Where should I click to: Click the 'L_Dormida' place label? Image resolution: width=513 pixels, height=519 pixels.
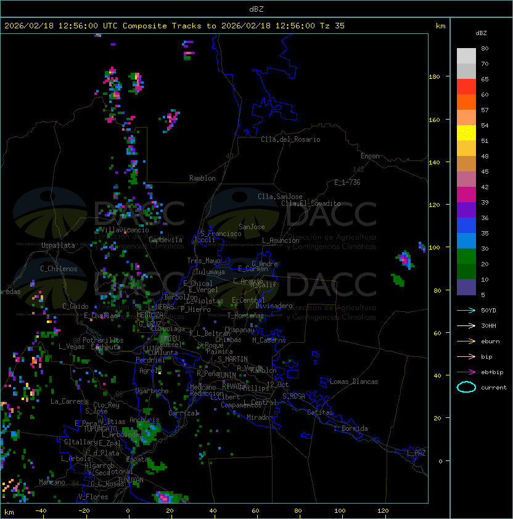pos(351,428)
